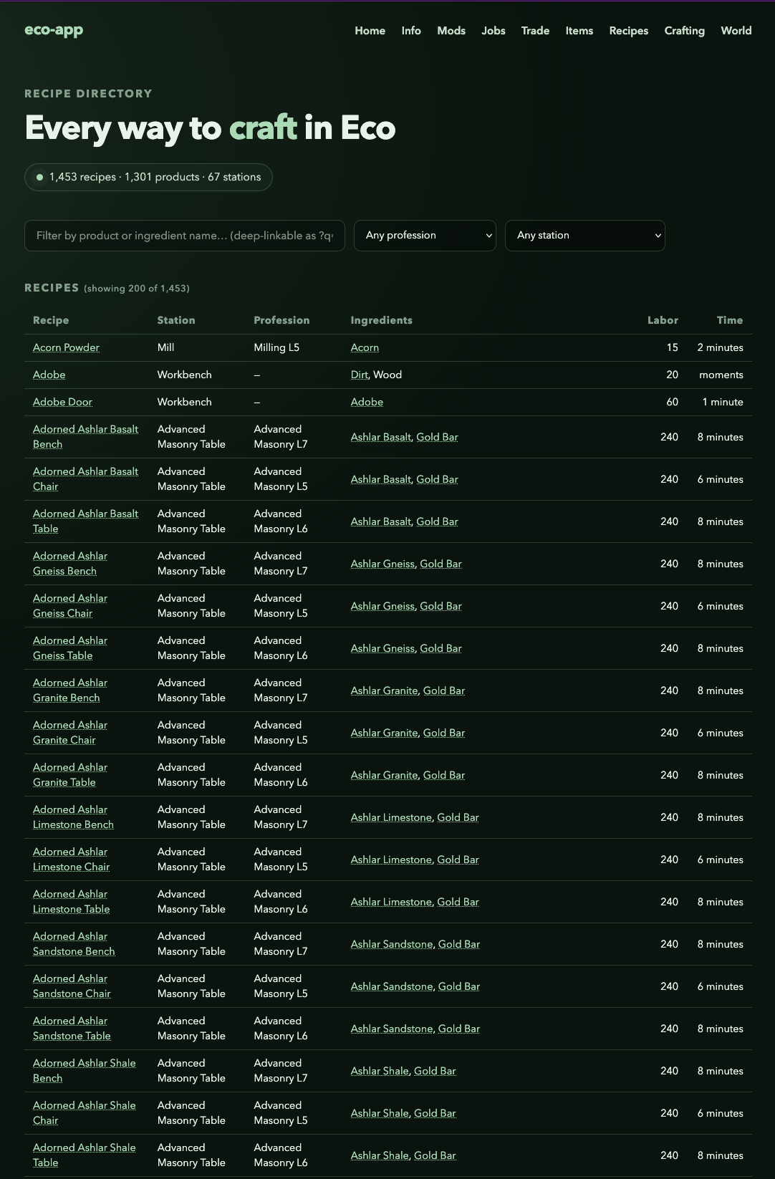Click Adobe ingredient in Adobe Door row
The image size is (775, 1179).
tap(367, 402)
